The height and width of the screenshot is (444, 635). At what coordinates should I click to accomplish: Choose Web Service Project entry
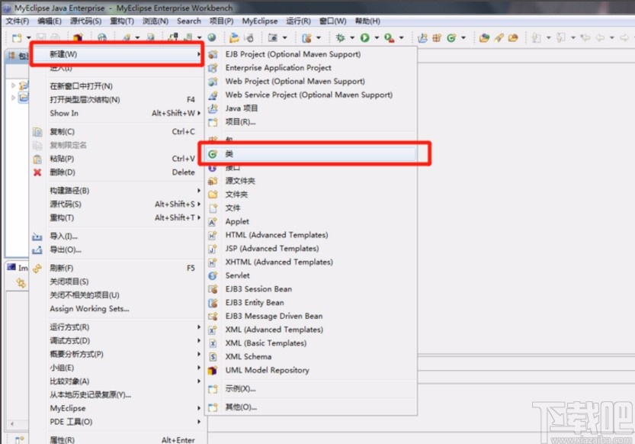pos(310,95)
